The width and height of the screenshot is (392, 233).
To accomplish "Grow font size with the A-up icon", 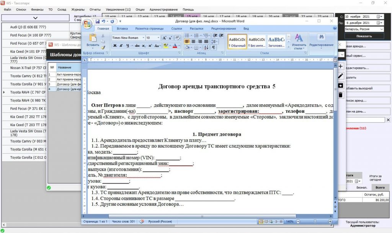I will (x=164, y=38).
